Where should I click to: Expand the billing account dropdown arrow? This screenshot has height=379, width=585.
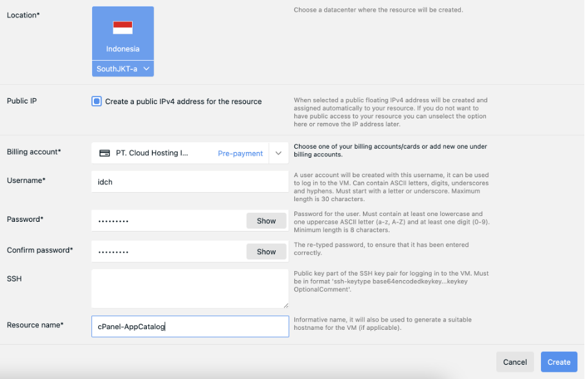pyautogui.click(x=278, y=153)
